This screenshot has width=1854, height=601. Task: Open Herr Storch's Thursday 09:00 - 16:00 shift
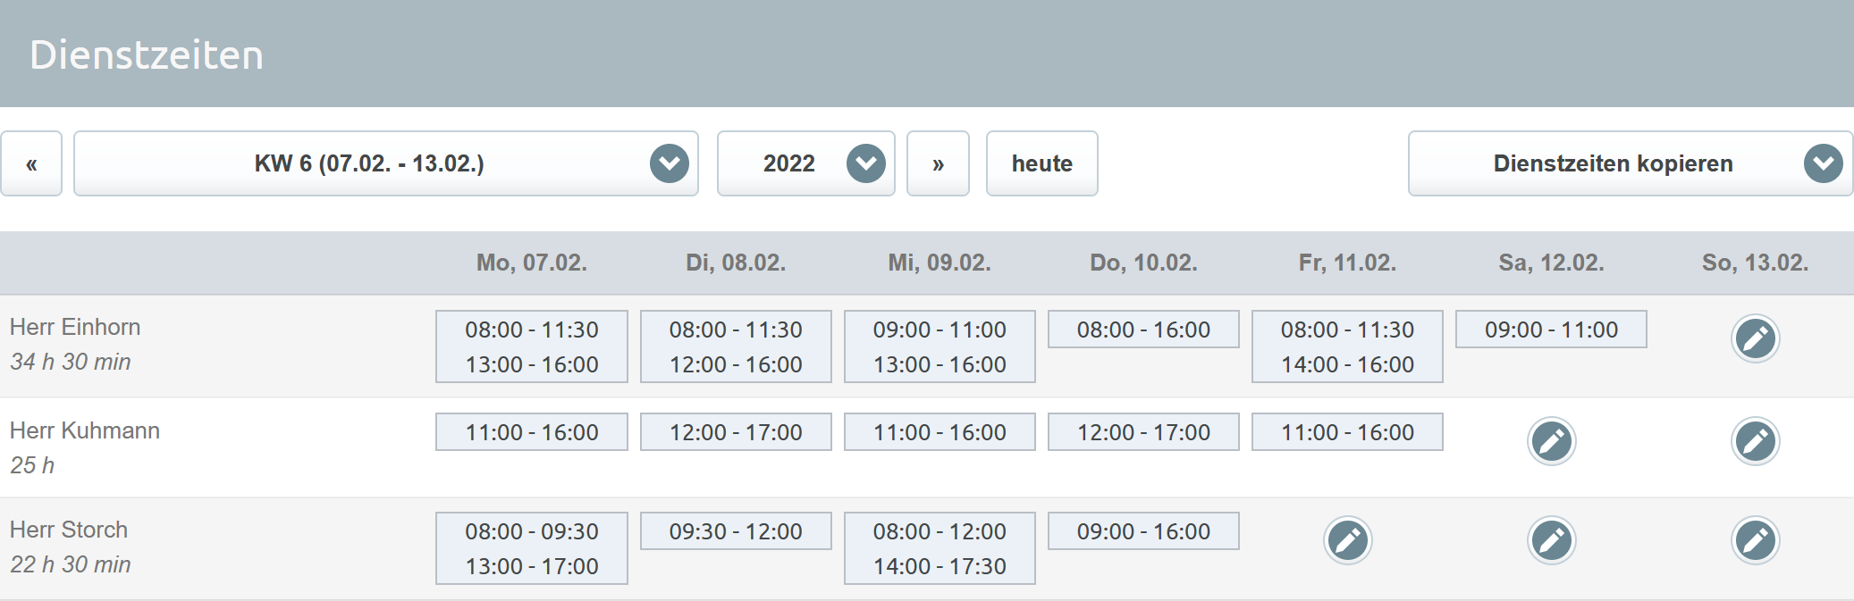point(1143,531)
